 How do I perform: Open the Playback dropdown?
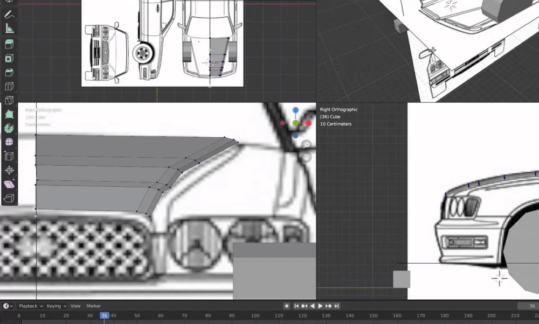point(31,306)
